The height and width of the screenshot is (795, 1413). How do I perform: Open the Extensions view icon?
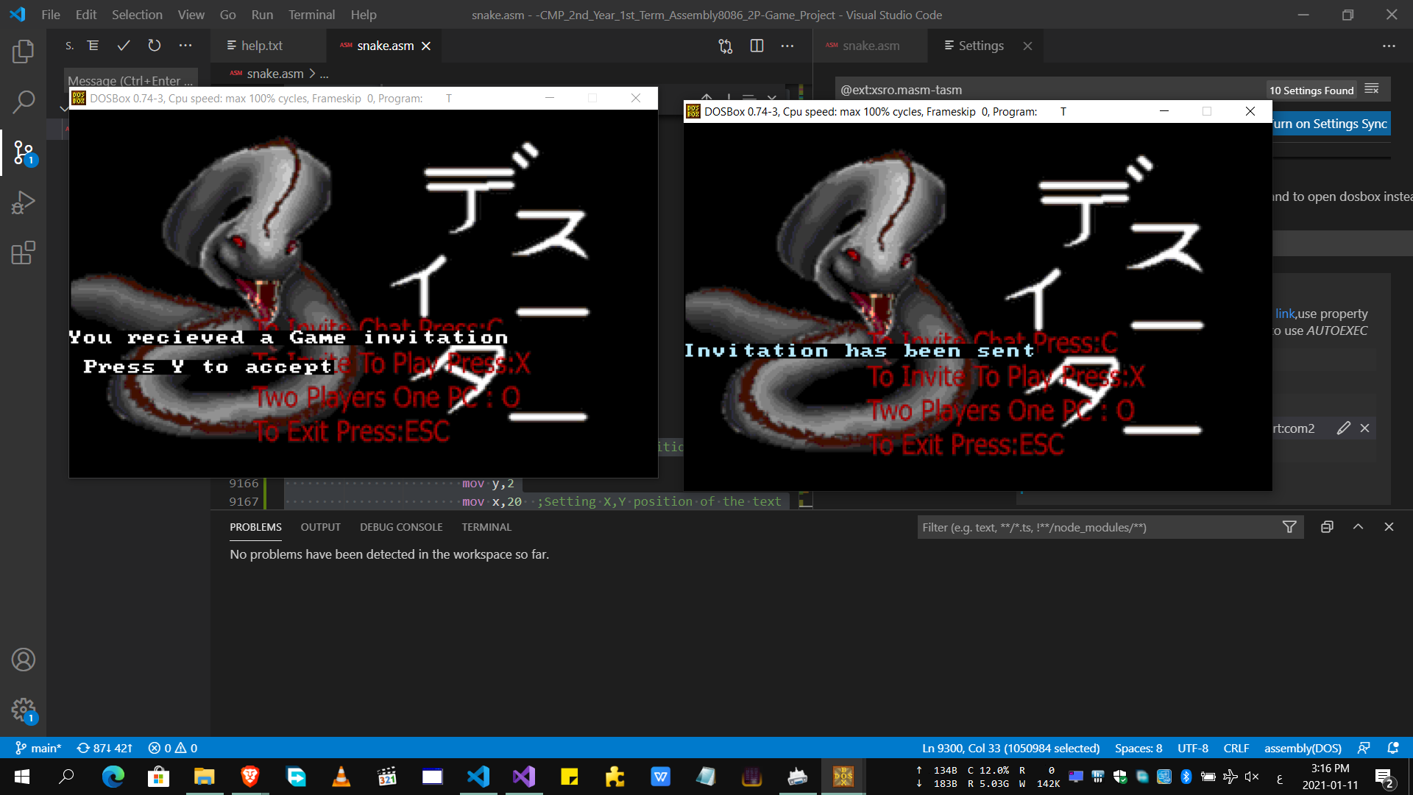pos(23,252)
